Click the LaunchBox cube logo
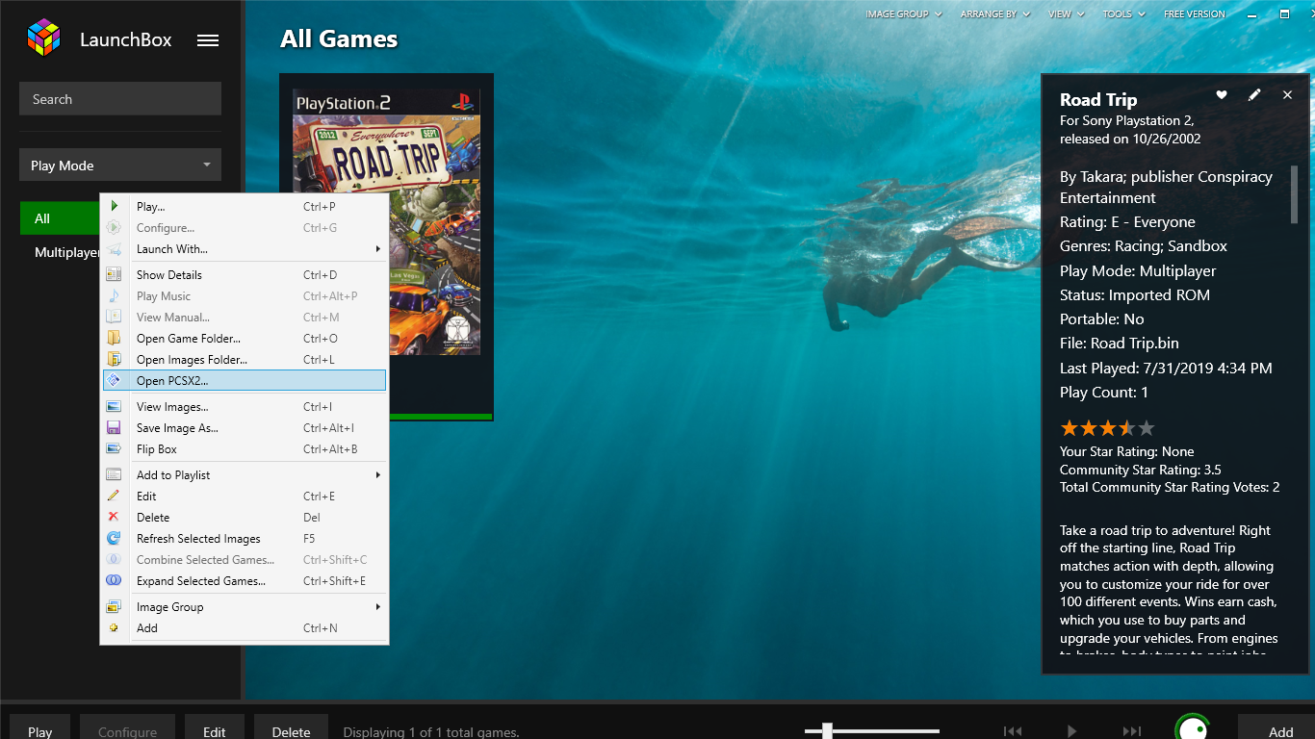This screenshot has width=1315, height=739. coord(43,38)
